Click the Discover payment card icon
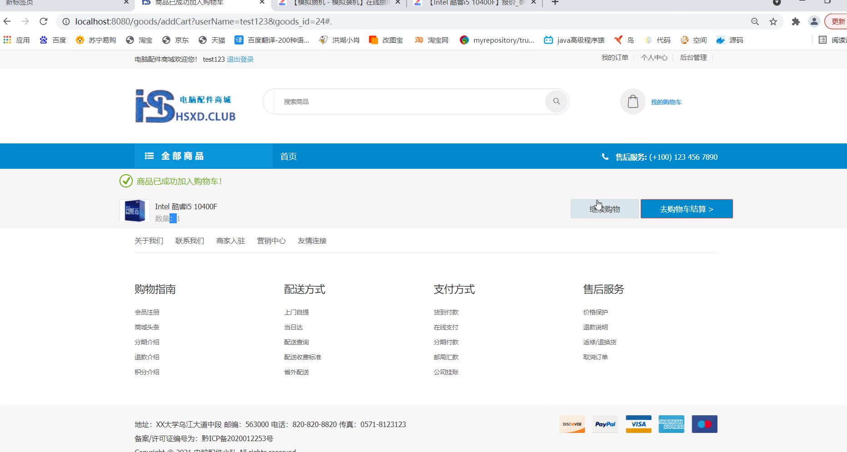 [x=572, y=424]
